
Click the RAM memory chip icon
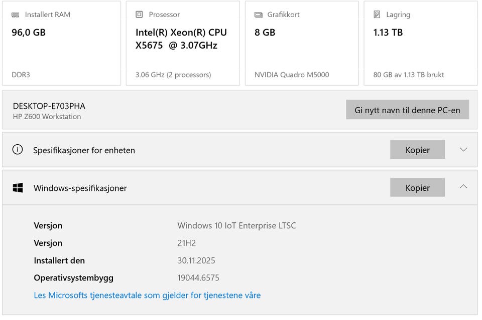pos(16,15)
